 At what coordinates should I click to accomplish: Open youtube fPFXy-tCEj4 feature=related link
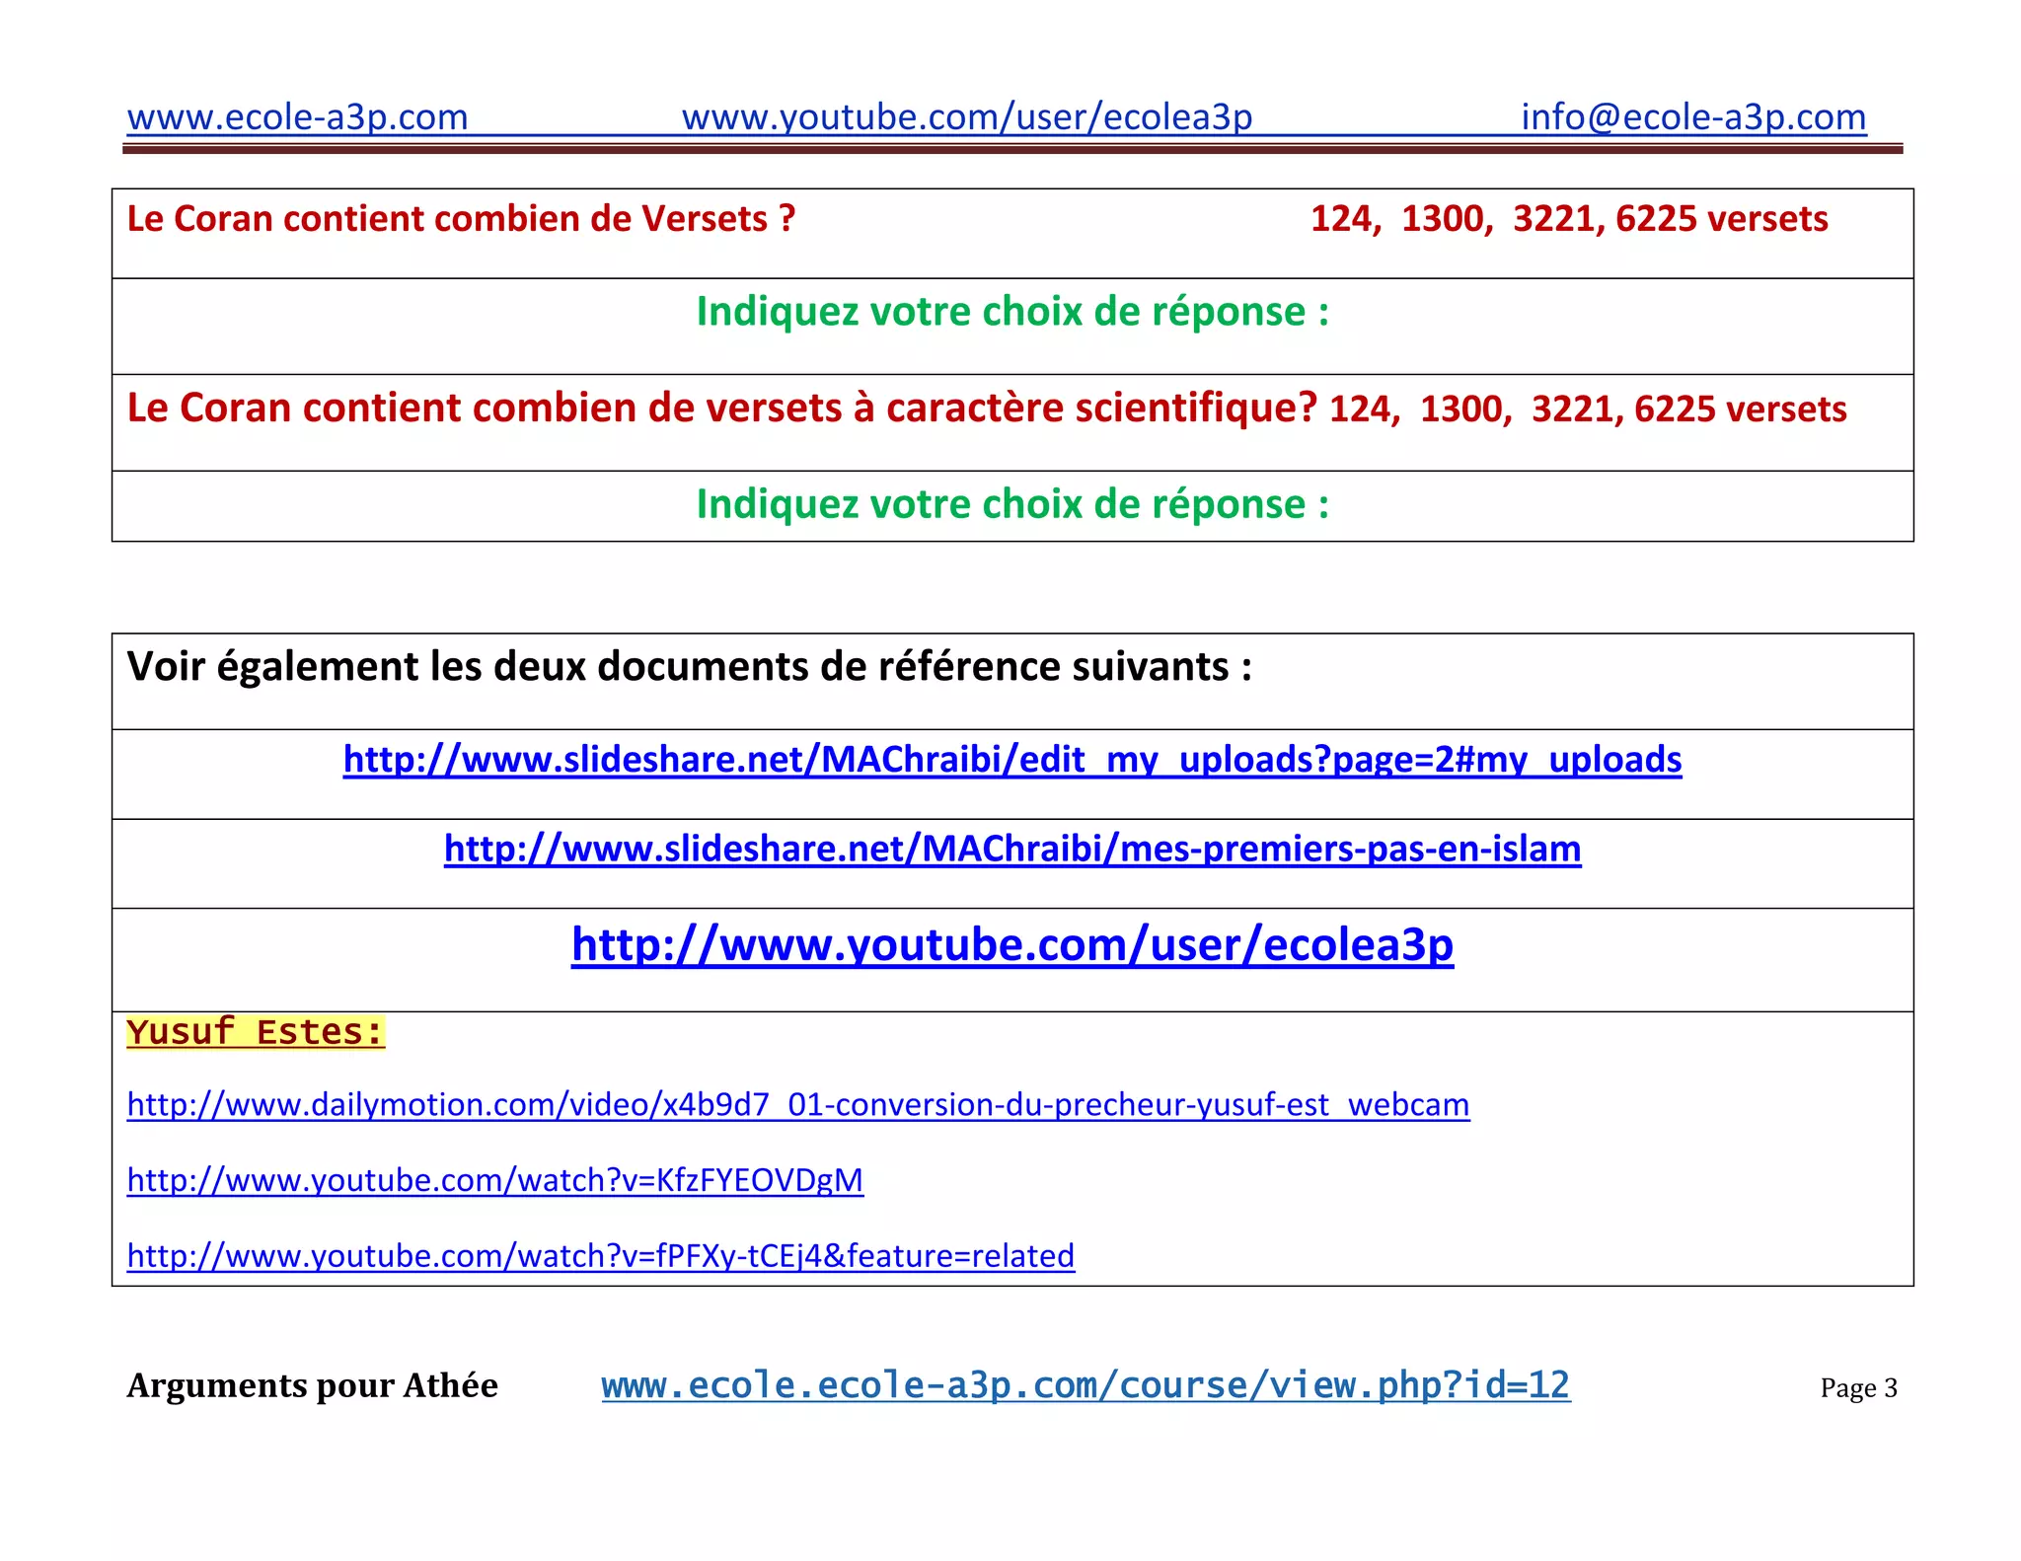point(601,1256)
